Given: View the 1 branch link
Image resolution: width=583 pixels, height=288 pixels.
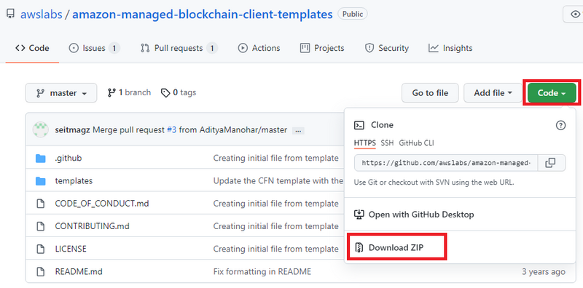Looking at the screenshot, I should point(129,92).
